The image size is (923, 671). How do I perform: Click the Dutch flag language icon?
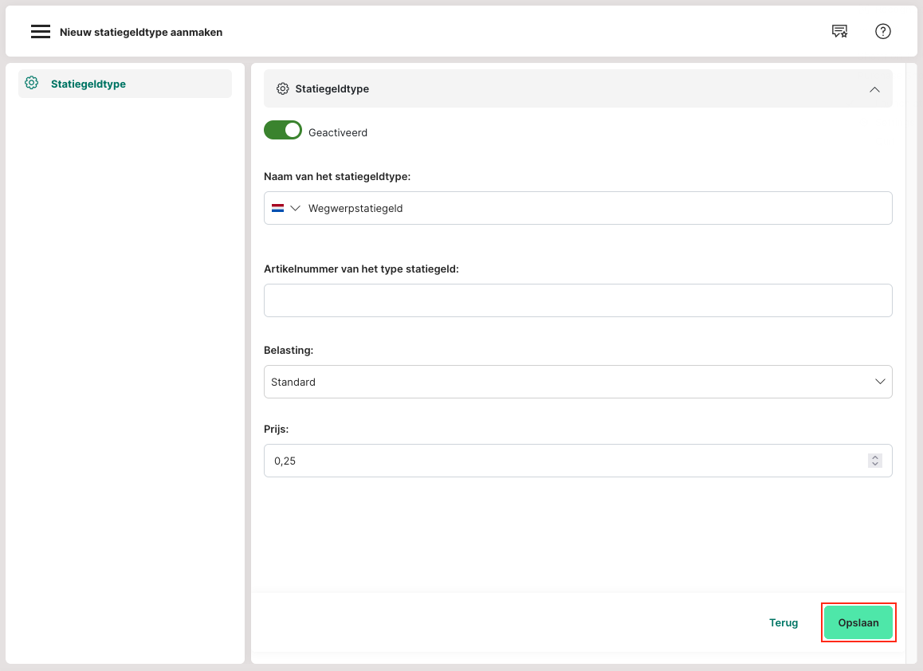[277, 208]
